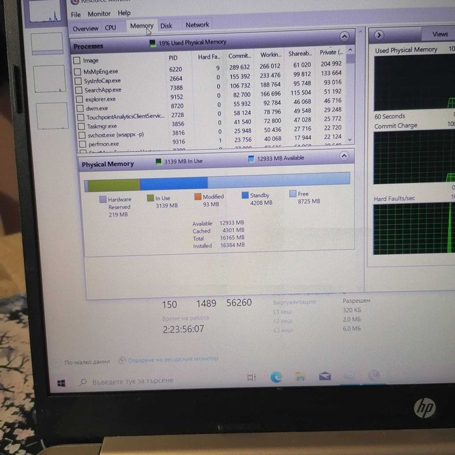Click the In Use legend swatch
455x455 pixels.
click(150, 198)
